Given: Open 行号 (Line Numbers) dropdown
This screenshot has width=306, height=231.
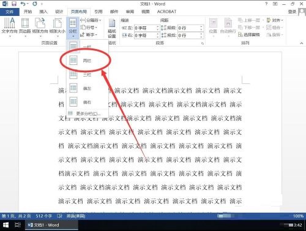Looking at the screenshot, I should click(89, 28).
